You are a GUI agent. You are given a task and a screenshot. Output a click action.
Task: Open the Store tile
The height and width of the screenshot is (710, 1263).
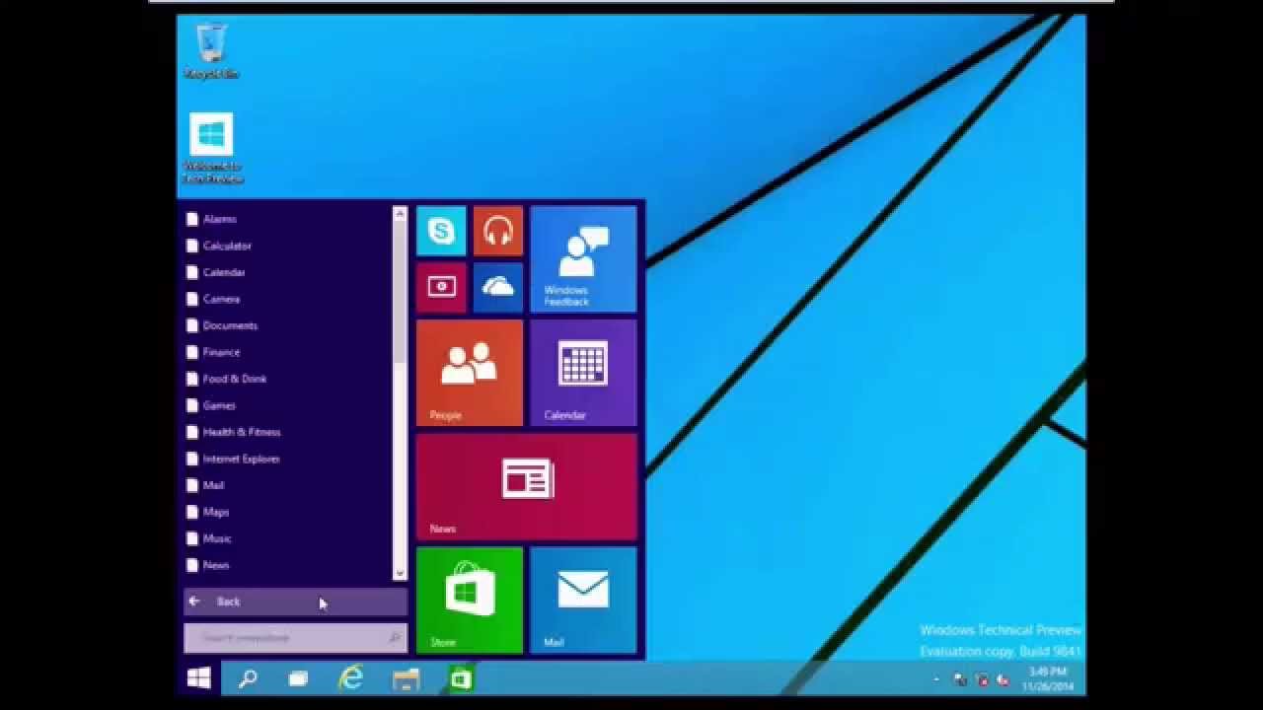click(470, 600)
